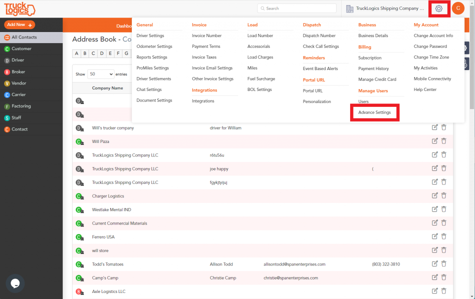
Task: Filter contacts by letter A
Action: click(x=77, y=53)
